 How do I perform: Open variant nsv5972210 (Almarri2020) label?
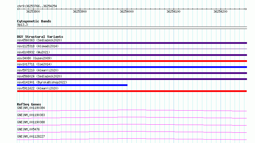click(38, 70)
